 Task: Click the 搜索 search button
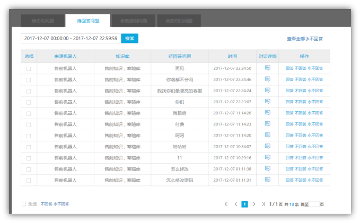[129, 38]
